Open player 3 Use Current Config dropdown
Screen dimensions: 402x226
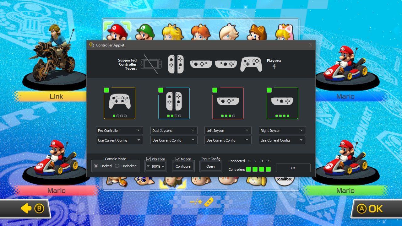point(228,140)
